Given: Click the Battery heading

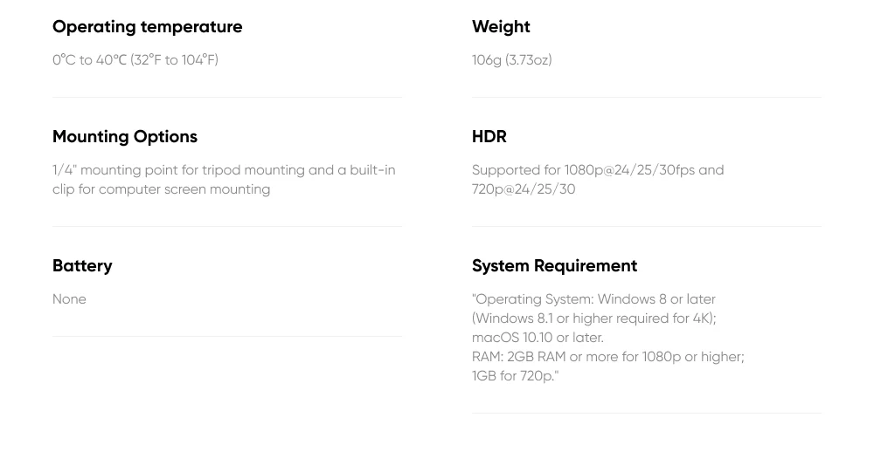Looking at the screenshot, I should click(x=82, y=266).
